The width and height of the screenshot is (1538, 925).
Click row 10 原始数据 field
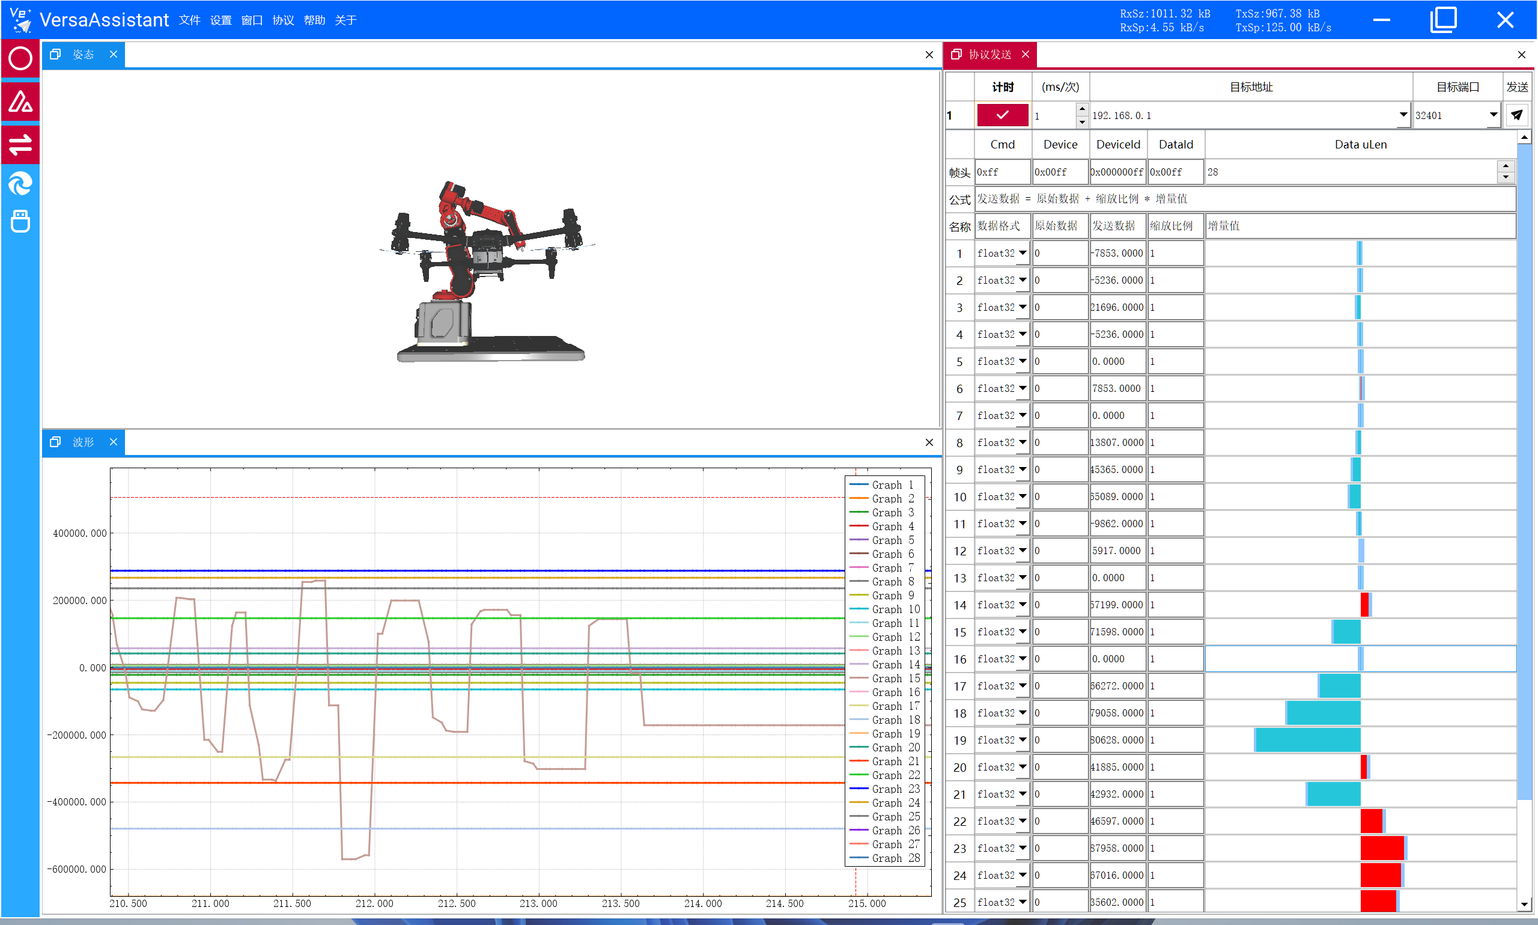click(x=1060, y=497)
